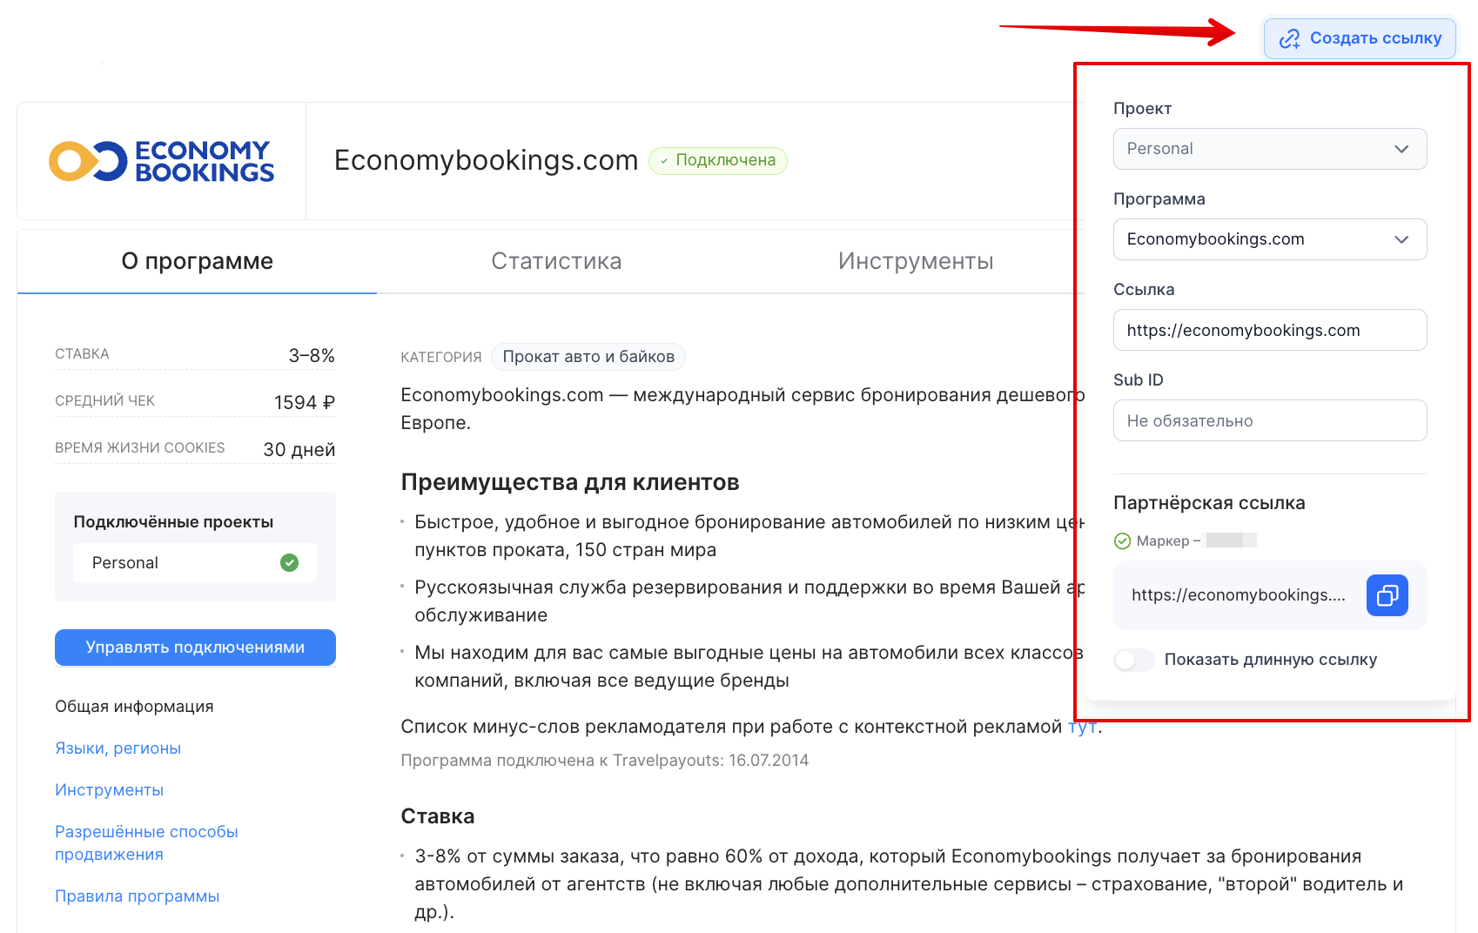Image resolution: width=1478 pixels, height=933 pixels.
Task: Click the Travelpayouts connection date text
Action: [x=605, y=761]
